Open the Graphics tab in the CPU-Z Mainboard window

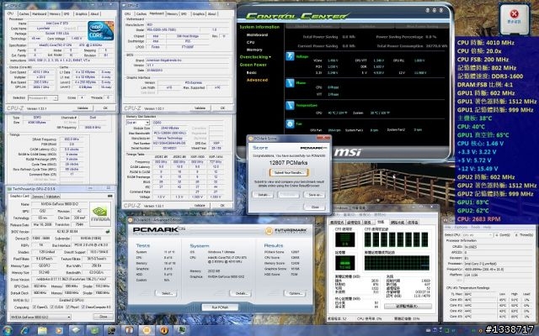[199, 13]
